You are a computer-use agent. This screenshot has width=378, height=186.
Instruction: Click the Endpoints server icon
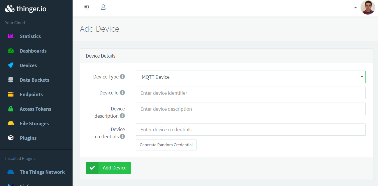click(x=11, y=94)
